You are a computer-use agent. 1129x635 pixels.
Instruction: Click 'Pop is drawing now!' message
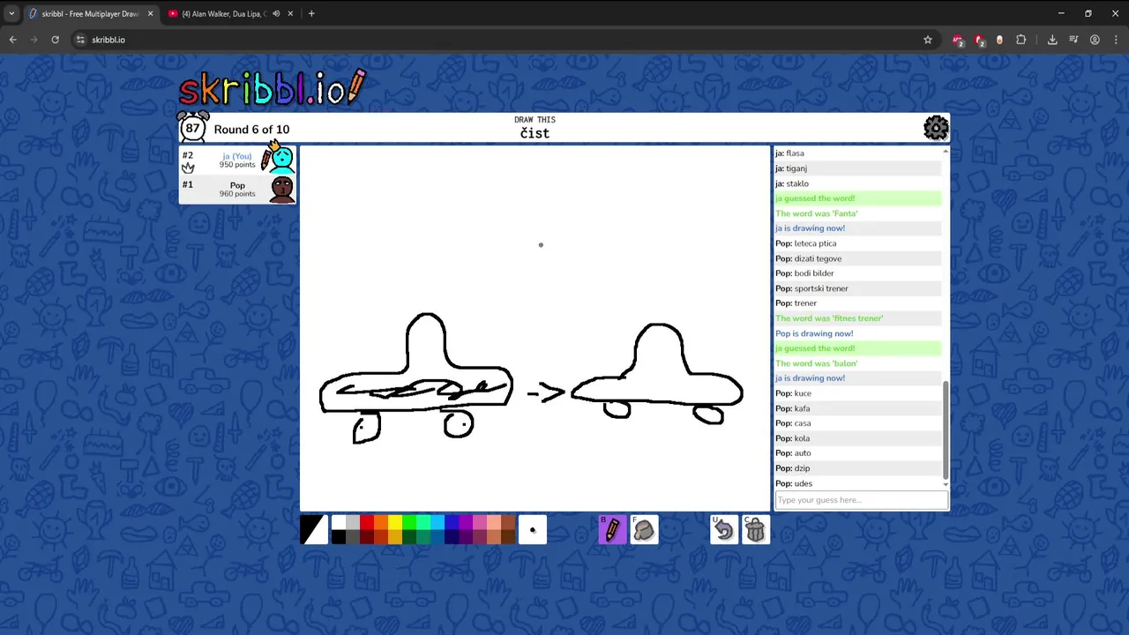point(857,333)
